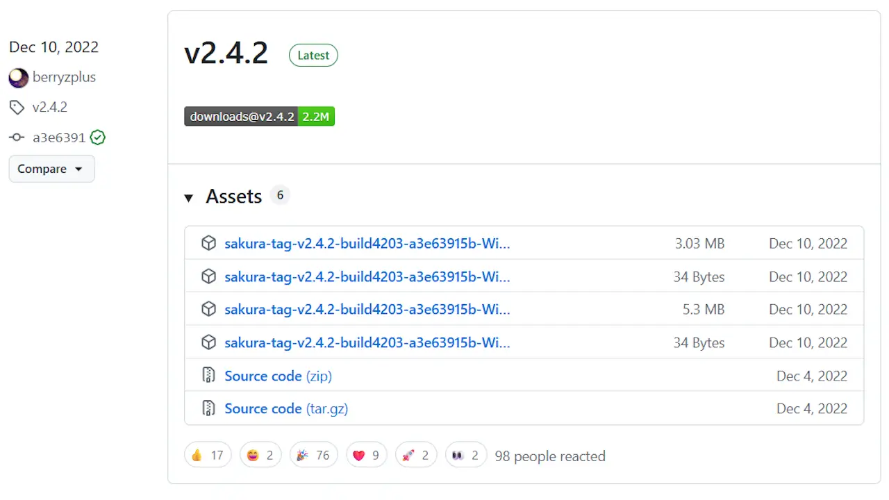
Task: Click the green verified commit checkmark
Action: [98, 137]
